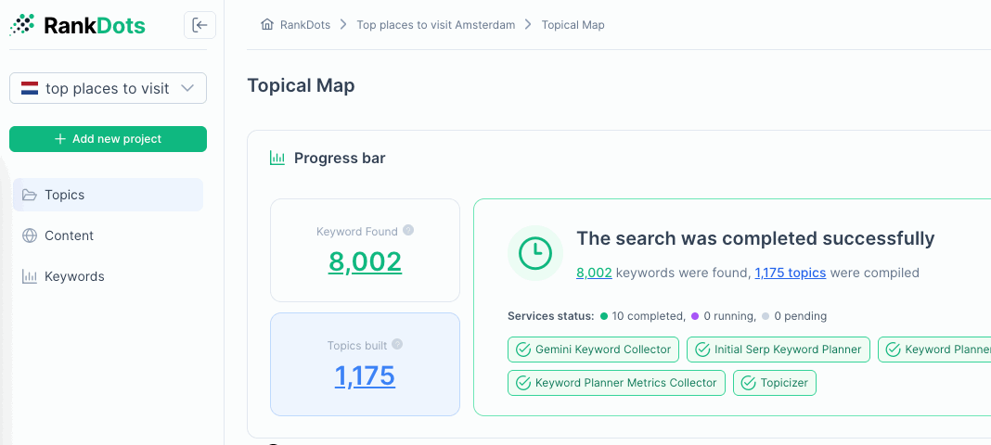
Task: Open the top places to visit project dropdown
Action: click(187, 89)
